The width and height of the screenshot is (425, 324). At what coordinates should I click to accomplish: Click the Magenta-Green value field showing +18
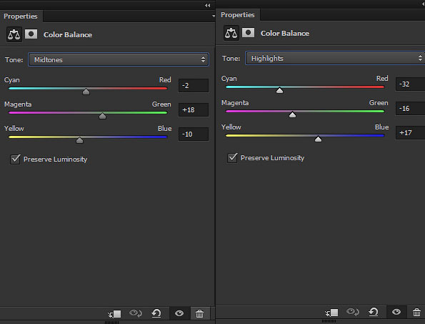pyautogui.click(x=194, y=110)
